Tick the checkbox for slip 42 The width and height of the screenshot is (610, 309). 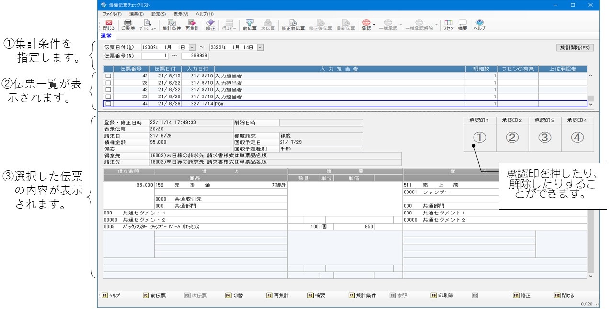(108, 76)
